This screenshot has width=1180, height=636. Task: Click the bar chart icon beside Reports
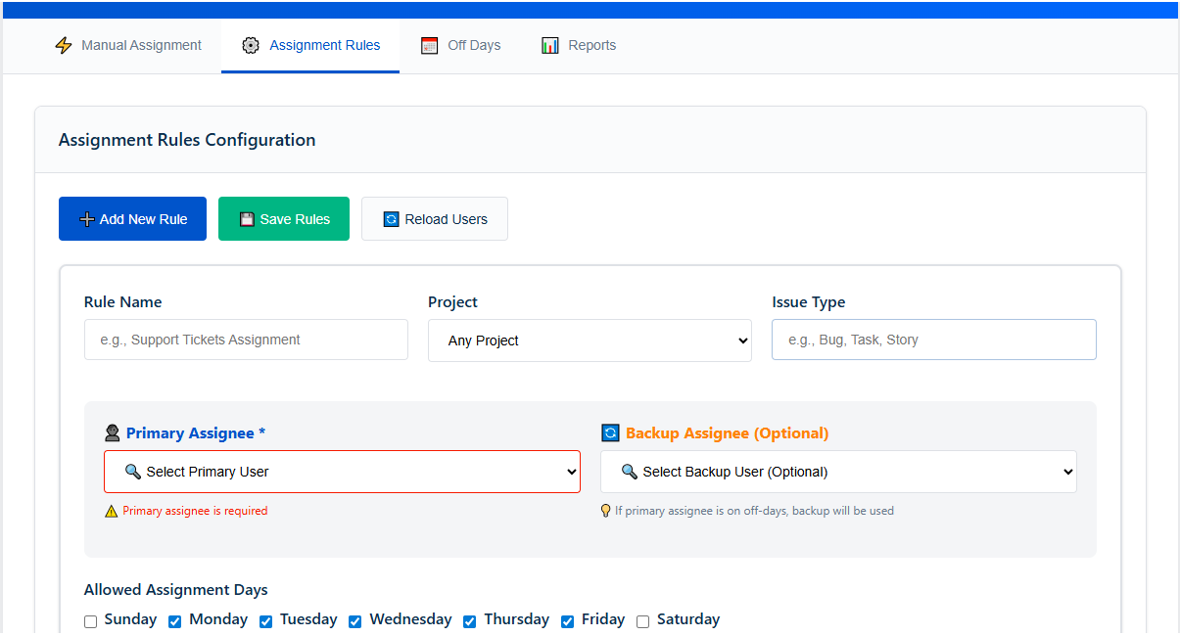click(x=549, y=45)
